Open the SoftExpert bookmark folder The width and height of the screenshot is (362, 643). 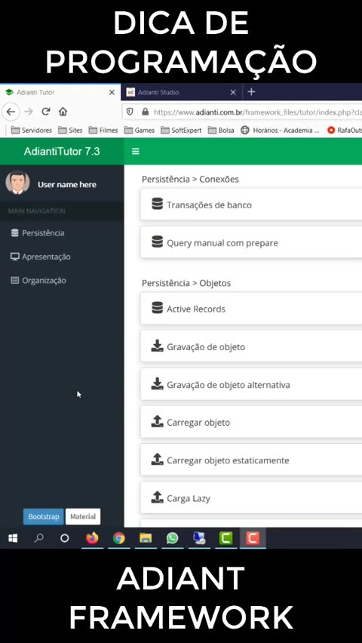[x=181, y=131]
